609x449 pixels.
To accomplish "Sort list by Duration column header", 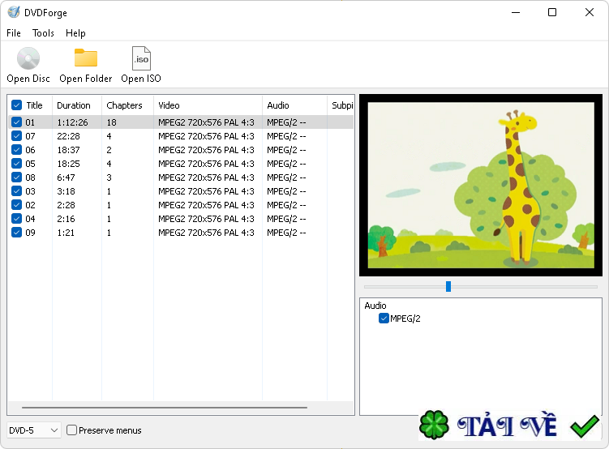I will coord(74,105).
